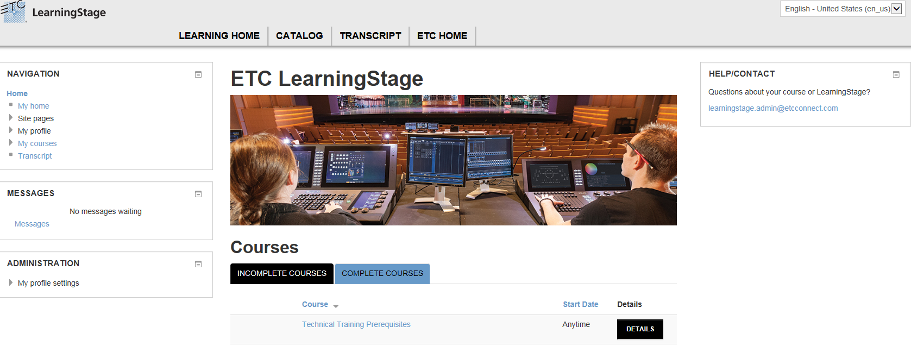Collapse the Help/Contact block
Image resolution: width=911 pixels, height=346 pixels.
coord(896,74)
